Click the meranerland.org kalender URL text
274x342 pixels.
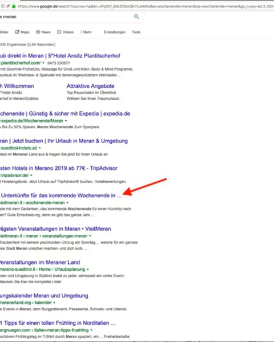click(x=26, y=303)
